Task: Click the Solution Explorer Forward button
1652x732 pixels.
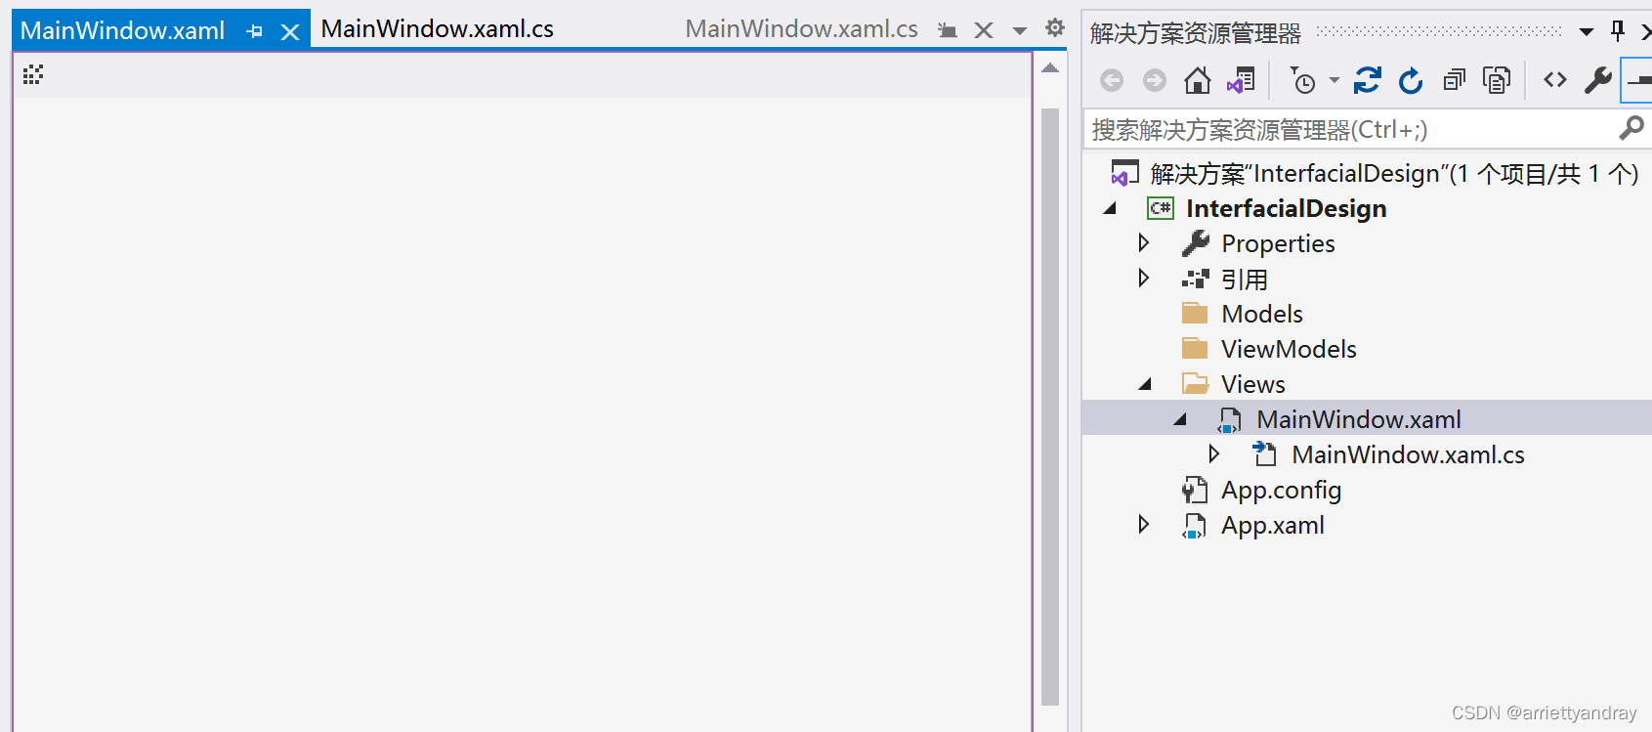Action: tap(1155, 80)
